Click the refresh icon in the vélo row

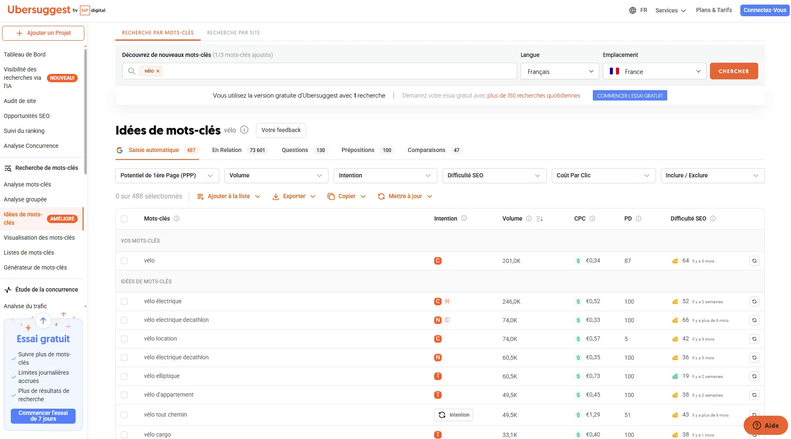tap(754, 261)
